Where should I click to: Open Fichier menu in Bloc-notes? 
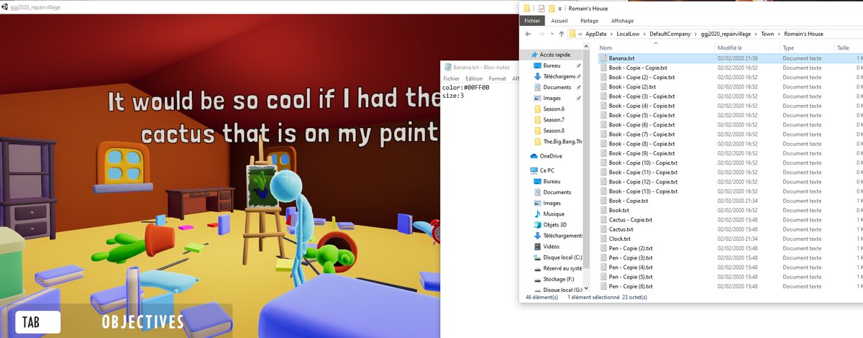[451, 78]
